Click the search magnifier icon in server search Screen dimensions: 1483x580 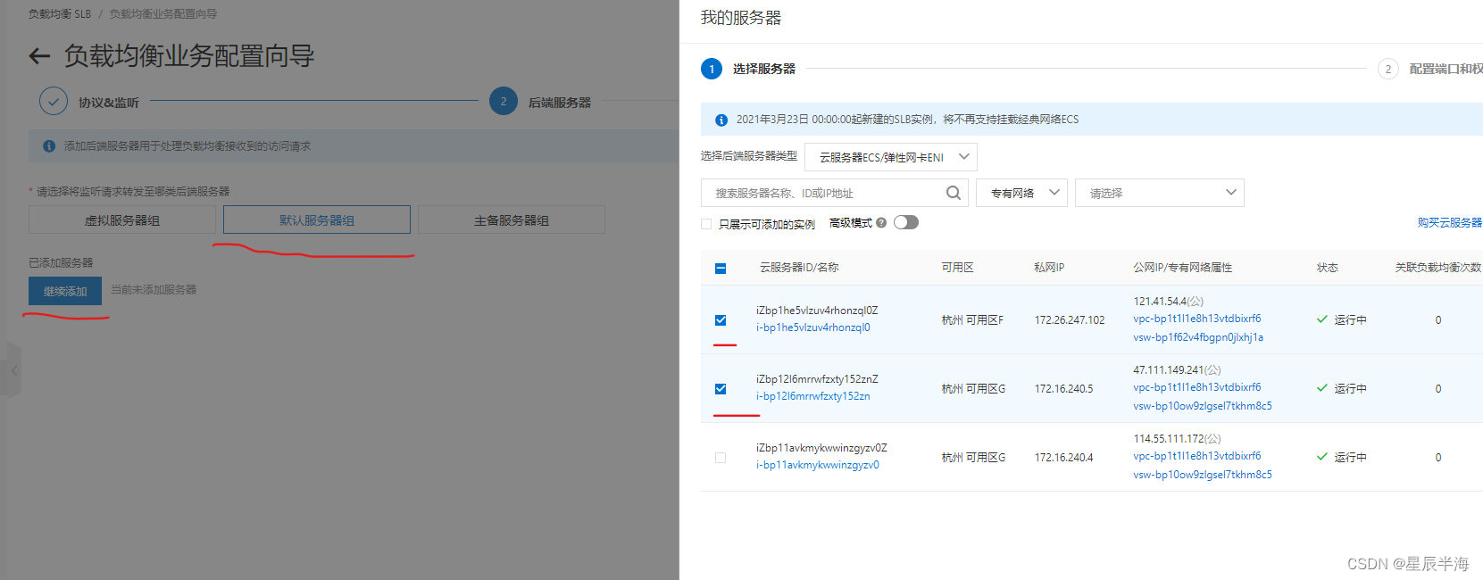click(953, 193)
